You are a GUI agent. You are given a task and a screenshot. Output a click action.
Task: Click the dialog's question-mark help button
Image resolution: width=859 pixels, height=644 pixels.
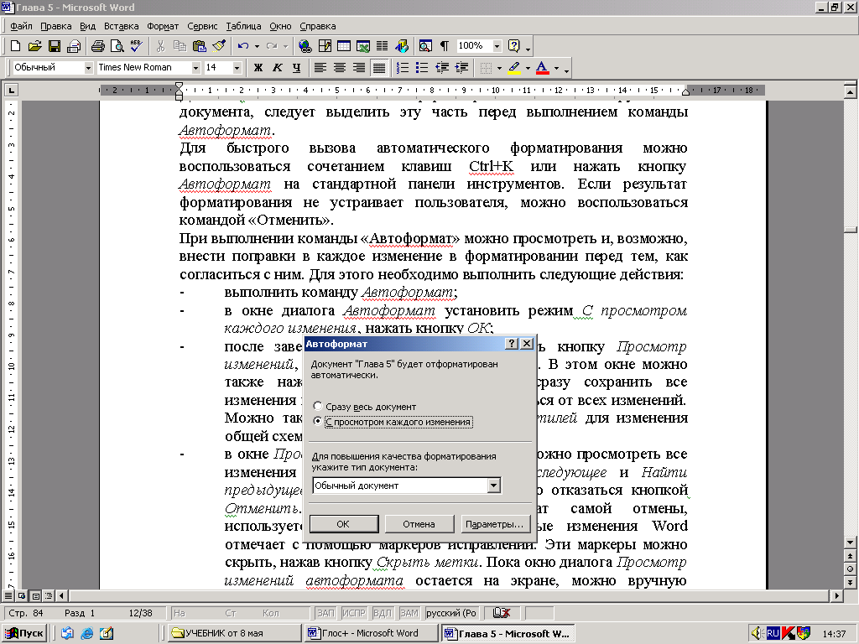[x=511, y=343]
